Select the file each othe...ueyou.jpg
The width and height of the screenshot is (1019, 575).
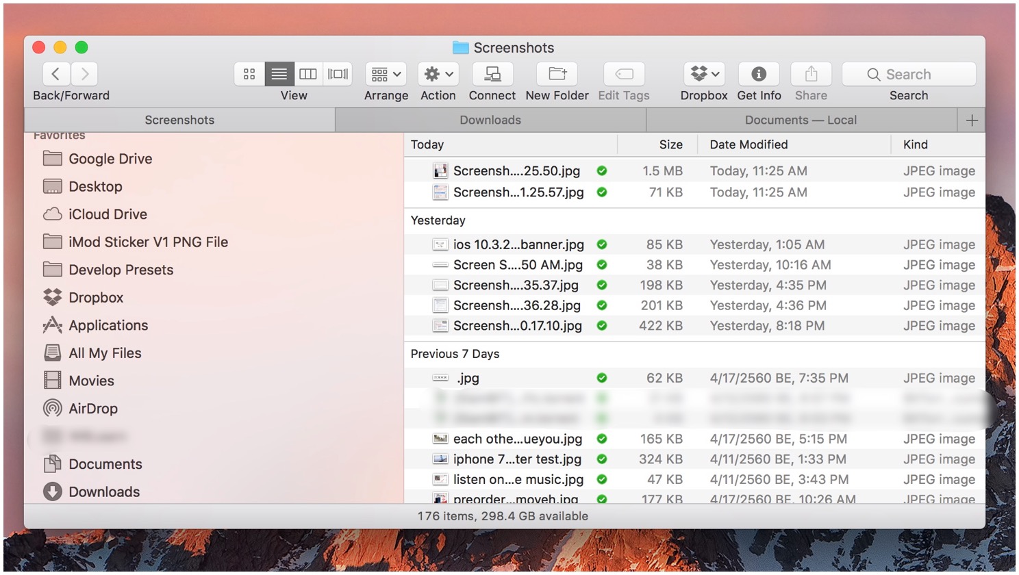tap(517, 439)
